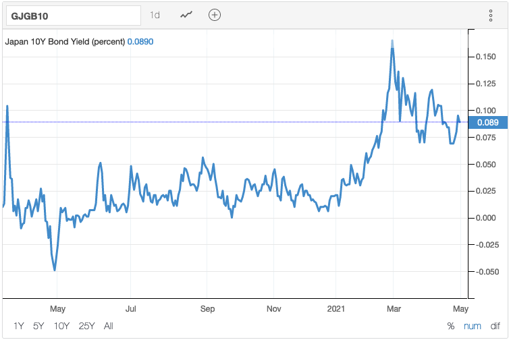This screenshot has width=509, height=340.
Task: Click the Japan 10Y Bond Yield legend label
Action: coord(65,41)
